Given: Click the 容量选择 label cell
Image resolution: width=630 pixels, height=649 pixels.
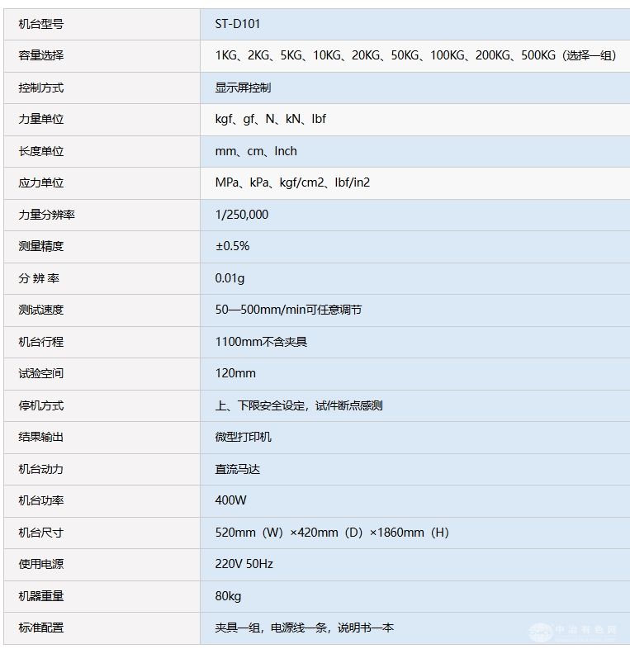Looking at the screenshot, I should pyautogui.click(x=41, y=55).
